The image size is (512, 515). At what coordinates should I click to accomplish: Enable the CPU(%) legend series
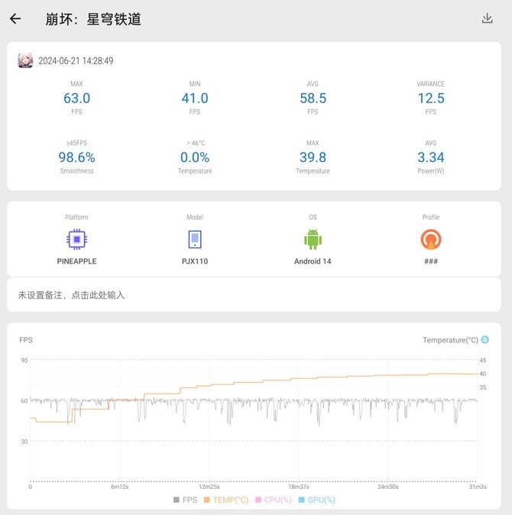(273, 500)
